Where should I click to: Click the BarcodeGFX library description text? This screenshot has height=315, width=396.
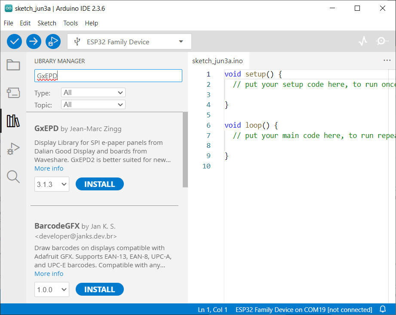coord(103,257)
